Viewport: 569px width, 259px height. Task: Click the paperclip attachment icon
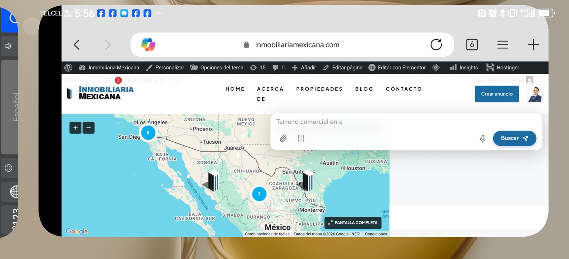pos(283,138)
